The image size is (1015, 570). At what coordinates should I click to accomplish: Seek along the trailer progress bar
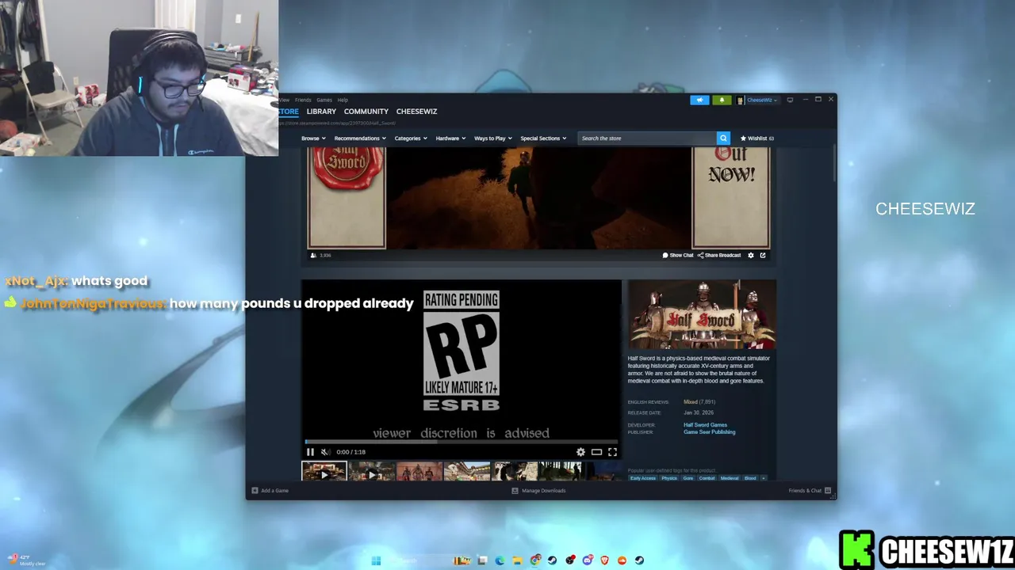[x=461, y=442]
